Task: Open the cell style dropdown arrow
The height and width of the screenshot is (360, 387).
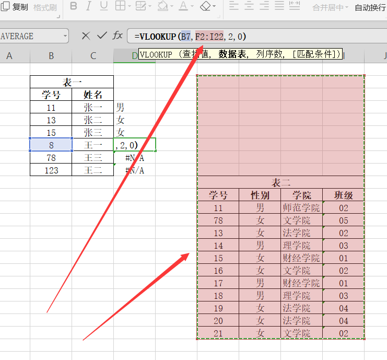Action: pos(149,6)
